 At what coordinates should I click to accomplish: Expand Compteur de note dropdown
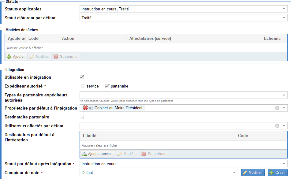pyautogui.click(x=234, y=173)
